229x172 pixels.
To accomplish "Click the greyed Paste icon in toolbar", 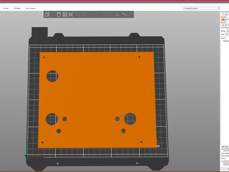I will [x=84, y=14].
